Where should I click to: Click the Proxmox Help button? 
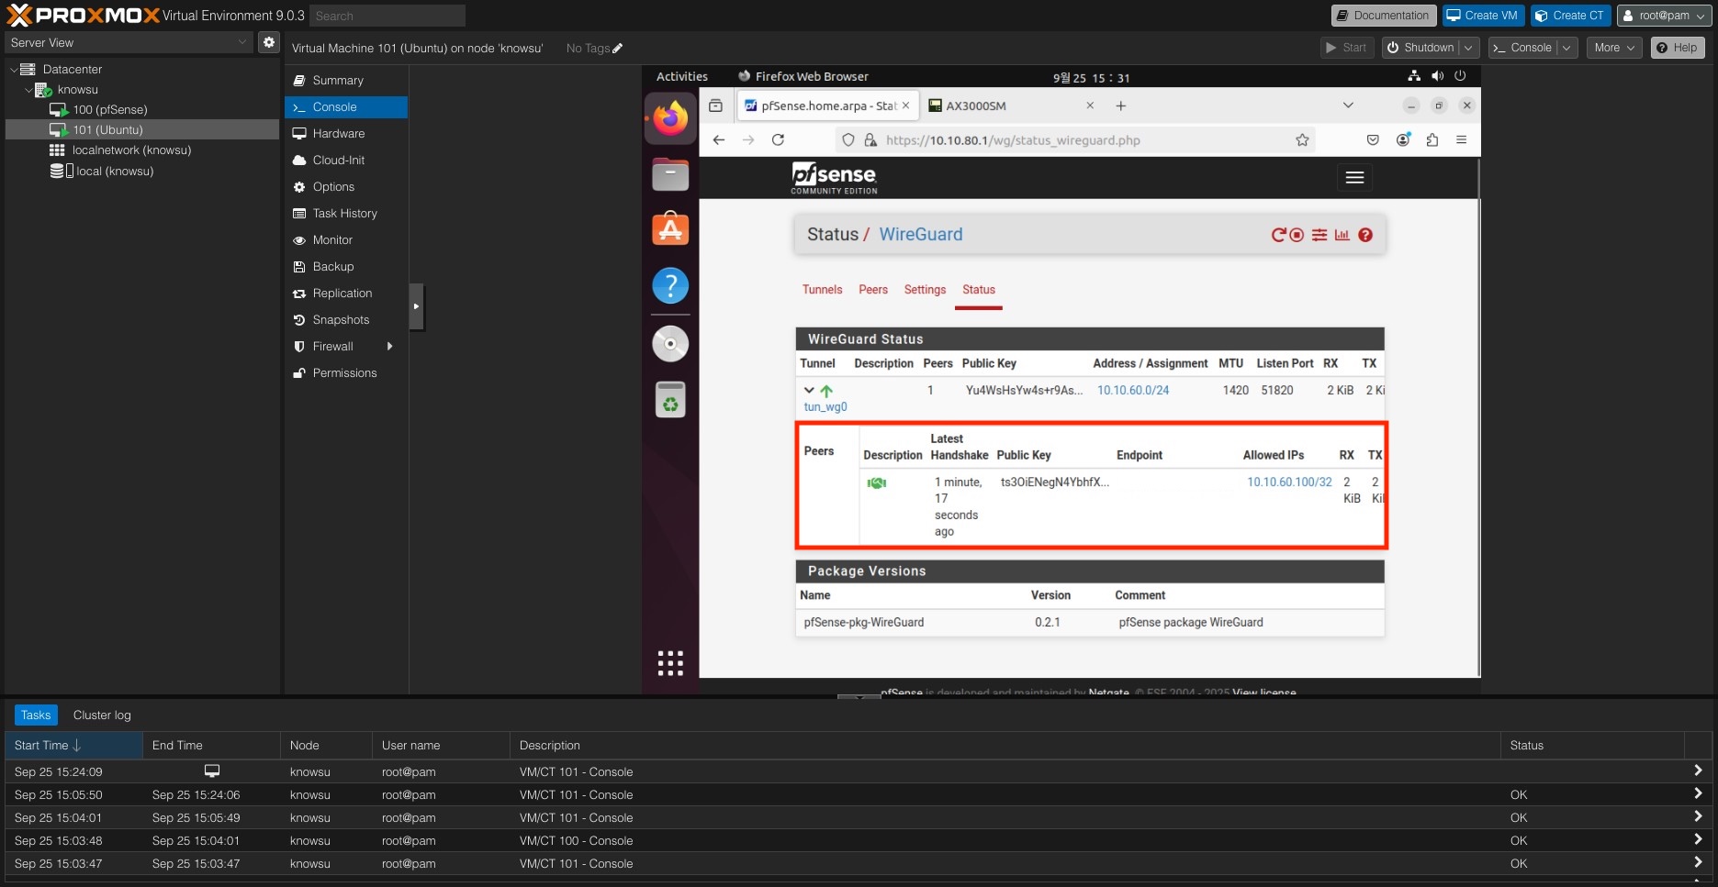(x=1677, y=48)
